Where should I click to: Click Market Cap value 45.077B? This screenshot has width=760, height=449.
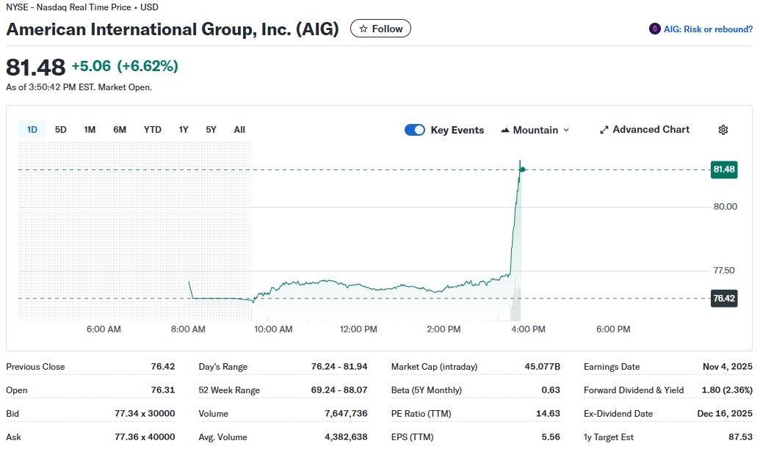(543, 367)
